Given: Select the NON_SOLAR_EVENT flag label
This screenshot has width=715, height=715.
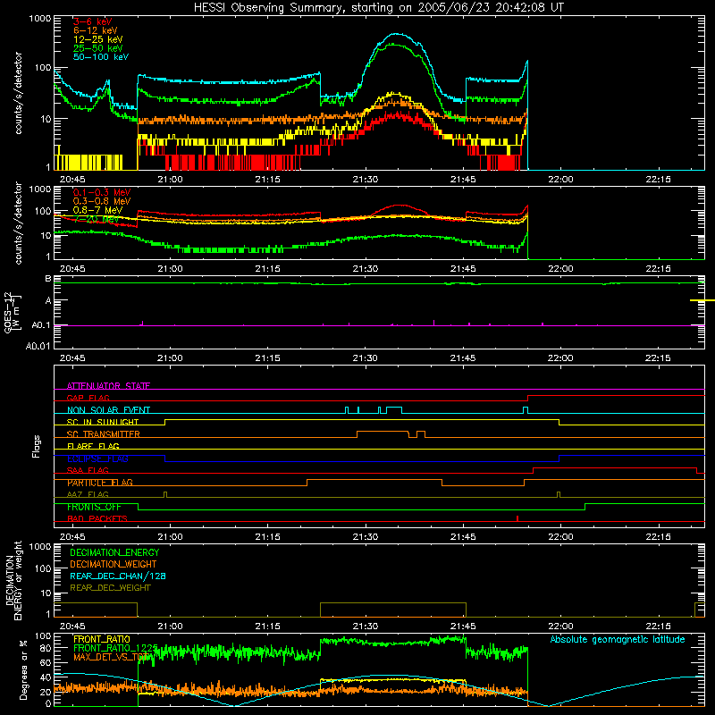Looking at the screenshot, I should 108,410.
